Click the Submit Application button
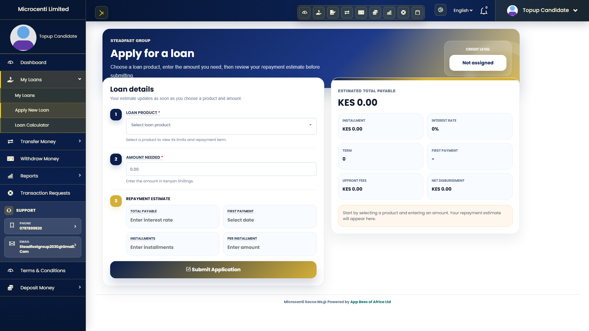 [213, 270]
